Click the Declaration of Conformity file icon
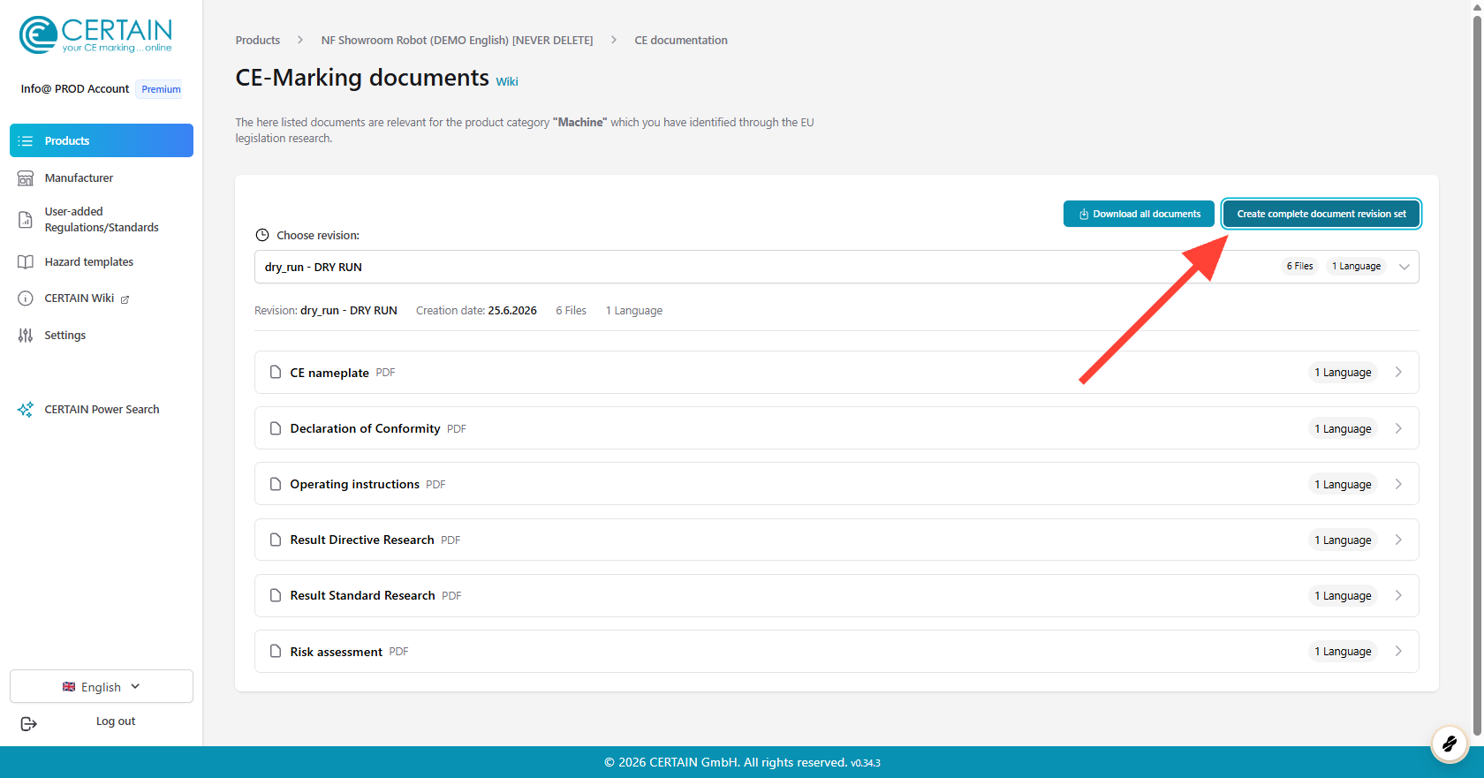The height and width of the screenshot is (778, 1484). click(276, 428)
